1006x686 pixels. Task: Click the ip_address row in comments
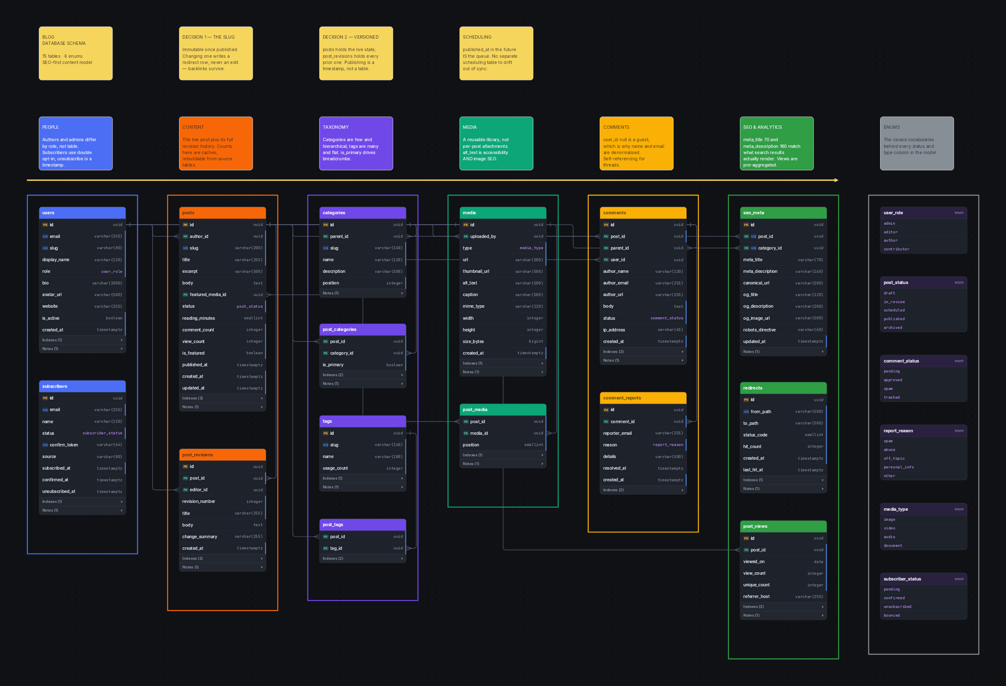643,330
